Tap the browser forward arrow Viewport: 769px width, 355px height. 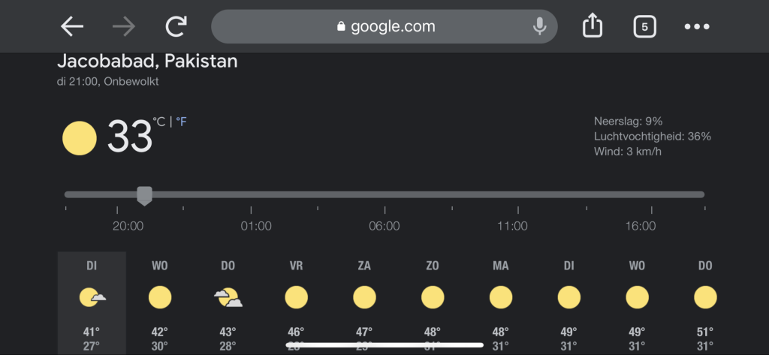(x=124, y=26)
